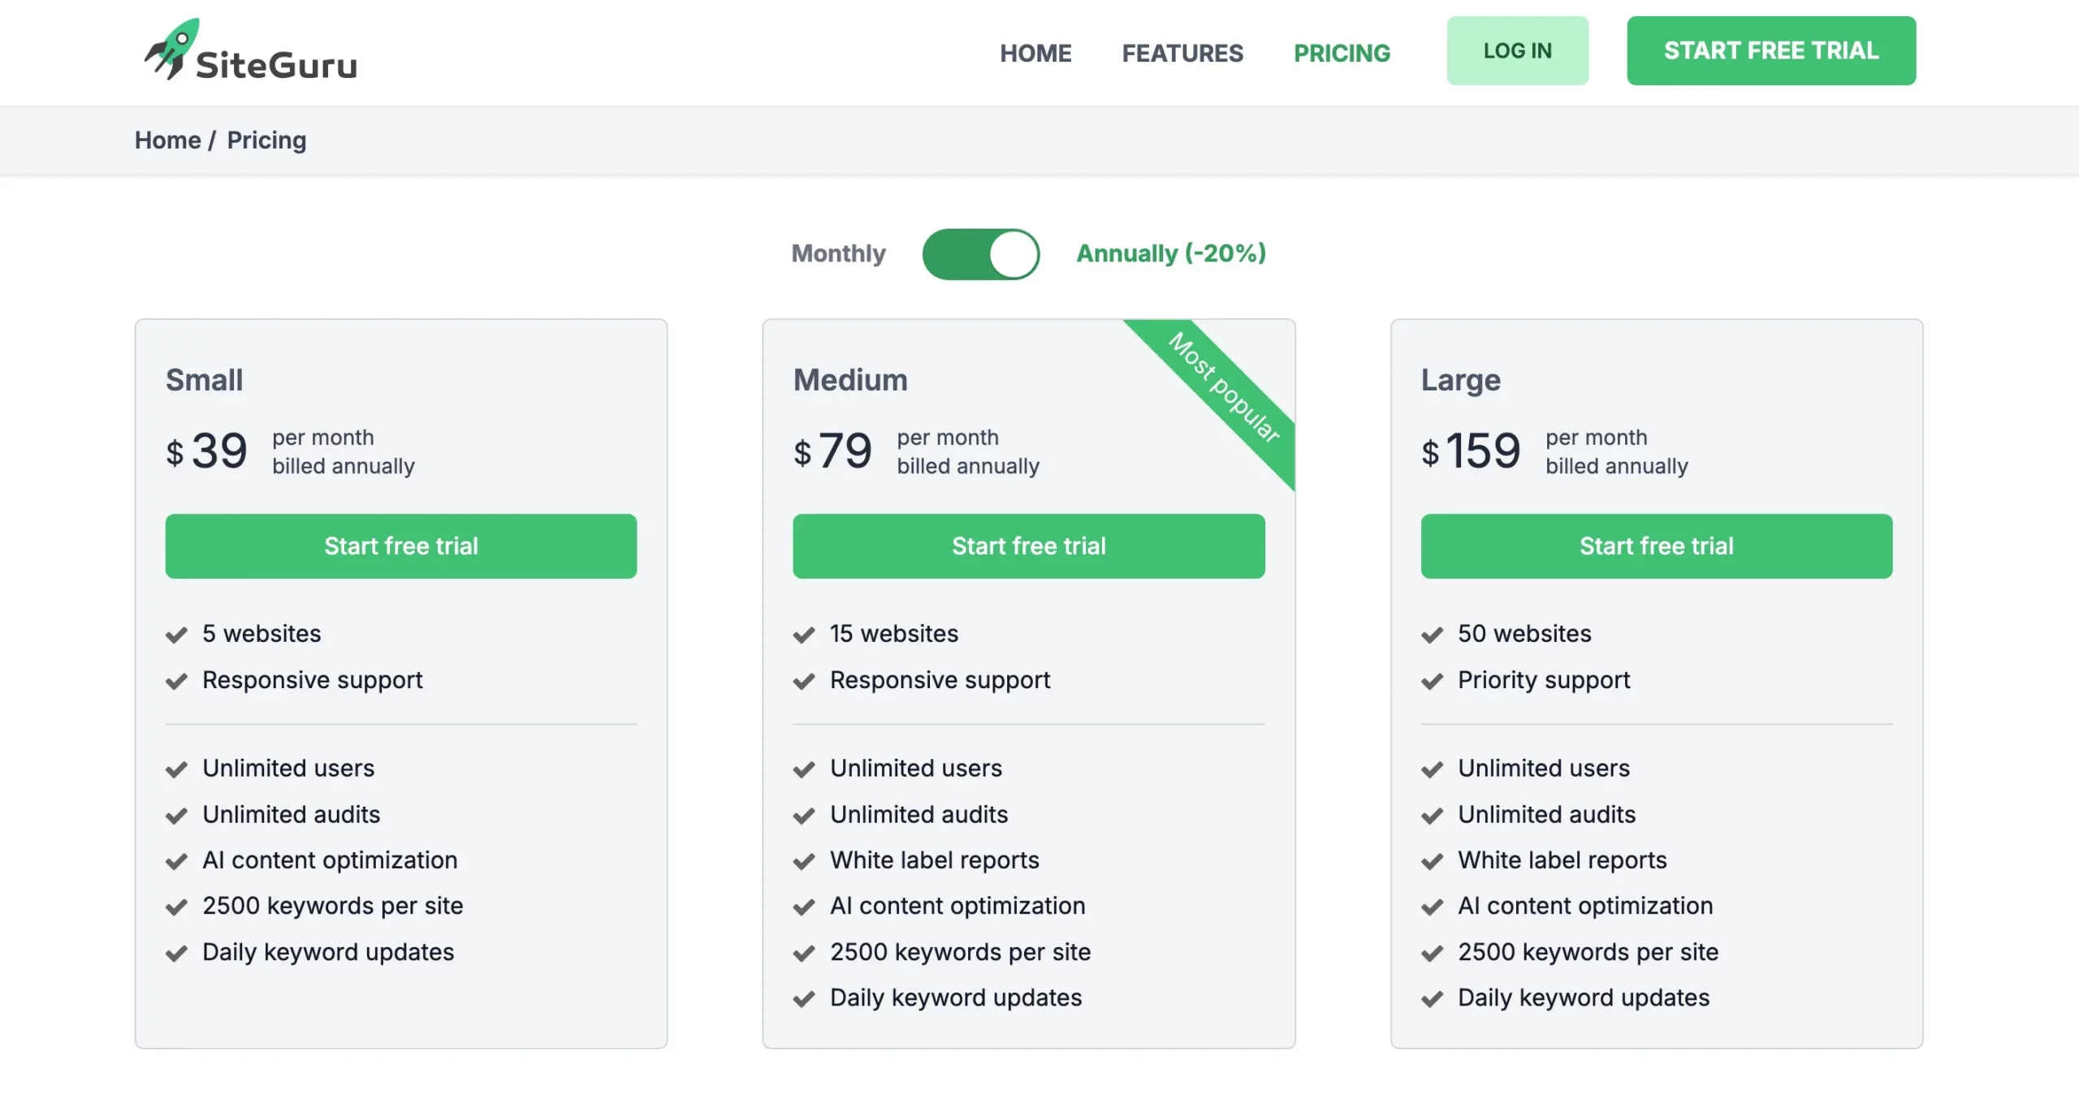
Task: Click the '5 websites' feature text
Action: [261, 633]
